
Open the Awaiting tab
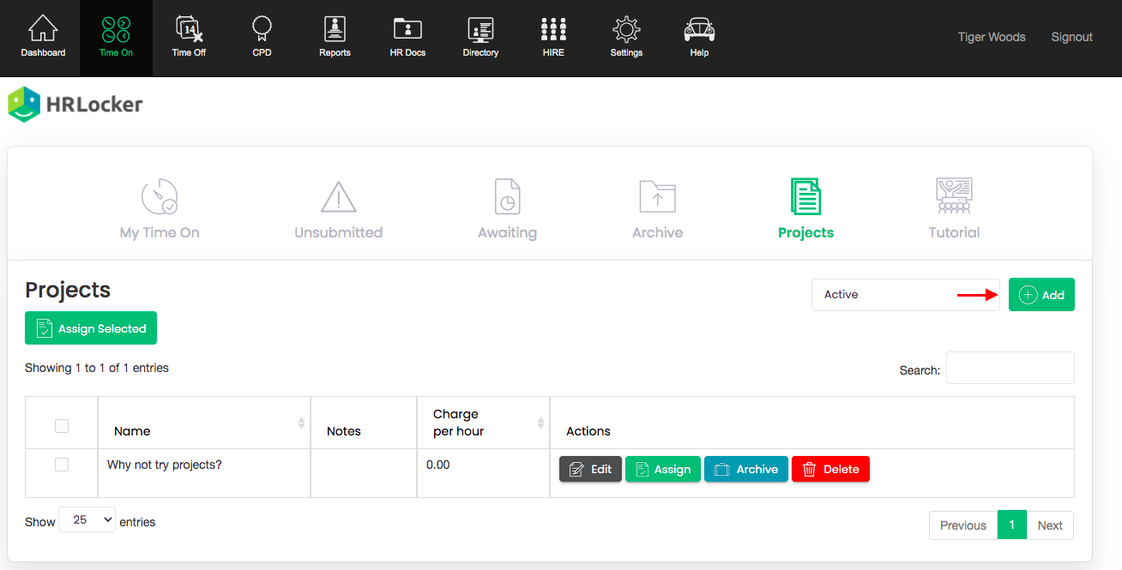pyautogui.click(x=507, y=206)
